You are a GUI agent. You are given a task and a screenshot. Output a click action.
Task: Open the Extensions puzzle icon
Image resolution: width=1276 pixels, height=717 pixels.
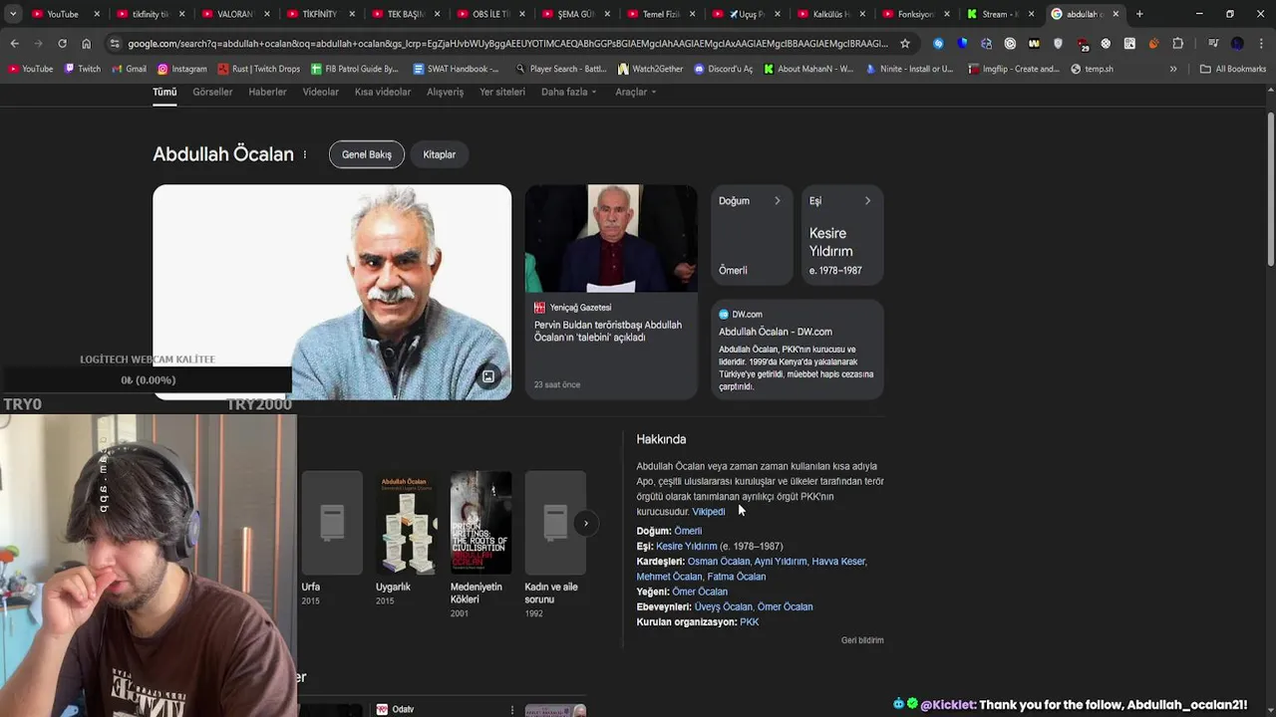(x=1177, y=44)
